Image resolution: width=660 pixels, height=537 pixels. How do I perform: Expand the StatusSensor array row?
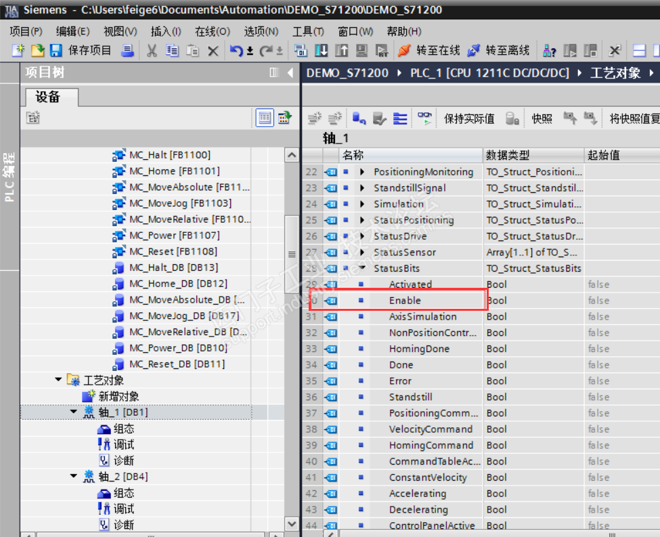tap(362, 253)
